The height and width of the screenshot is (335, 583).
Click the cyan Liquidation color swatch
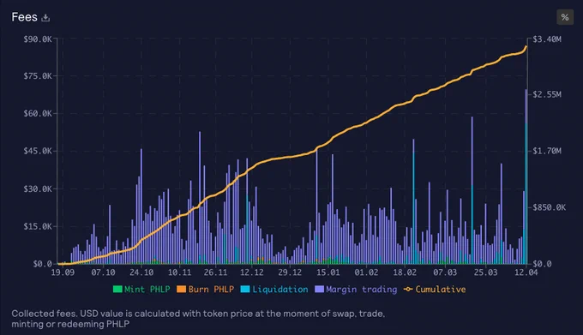[245, 289]
